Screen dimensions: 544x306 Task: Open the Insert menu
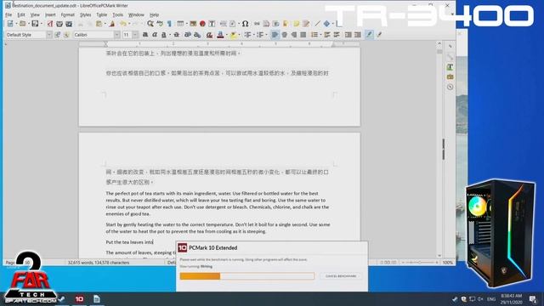pyautogui.click(x=50, y=15)
